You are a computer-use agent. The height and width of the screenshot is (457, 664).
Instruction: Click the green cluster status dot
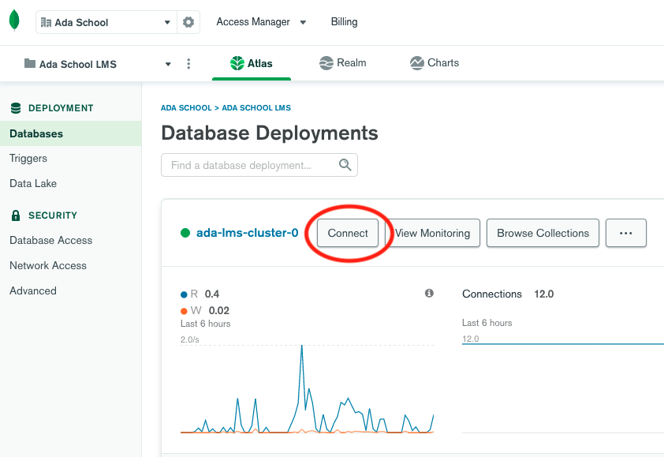click(x=185, y=233)
